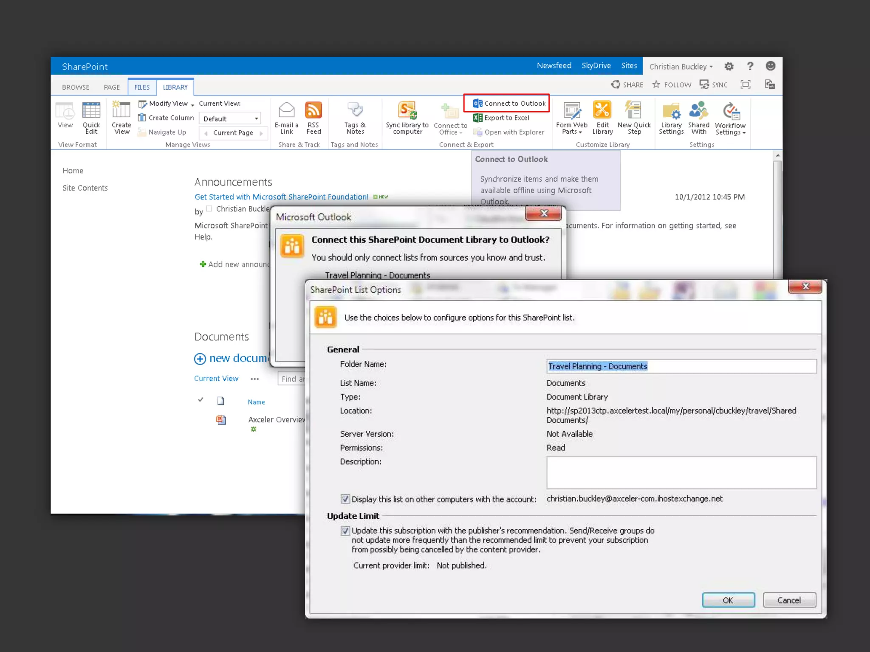The image size is (870, 652).
Task: Toggle Update this subscription checkbox
Action: [345, 531]
